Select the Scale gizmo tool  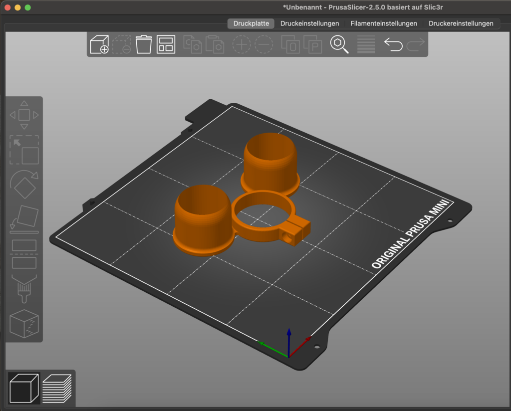click(x=24, y=150)
